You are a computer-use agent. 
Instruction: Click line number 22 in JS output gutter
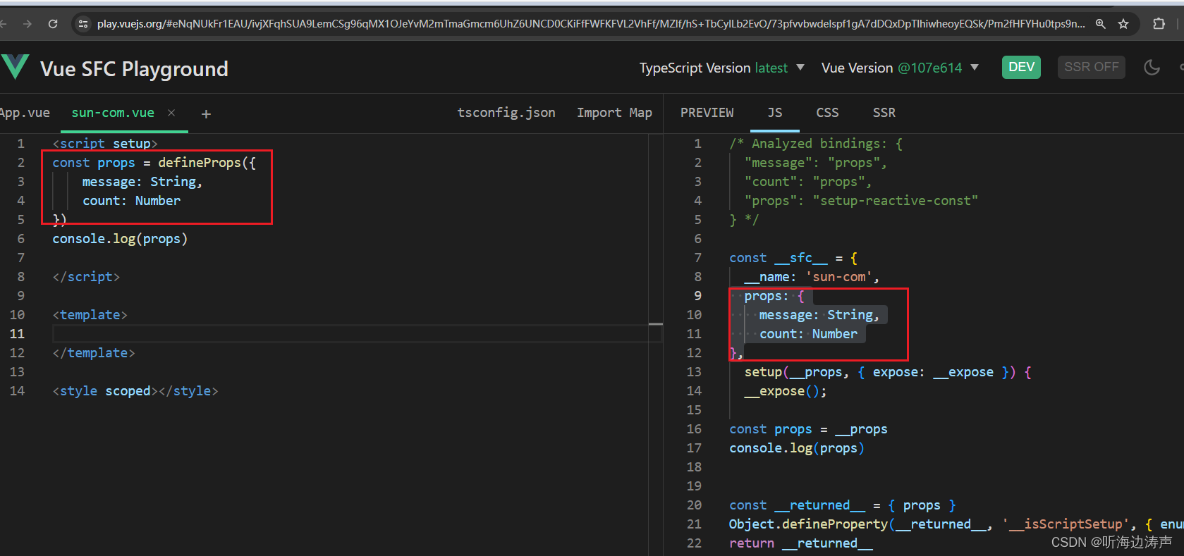pos(694,543)
